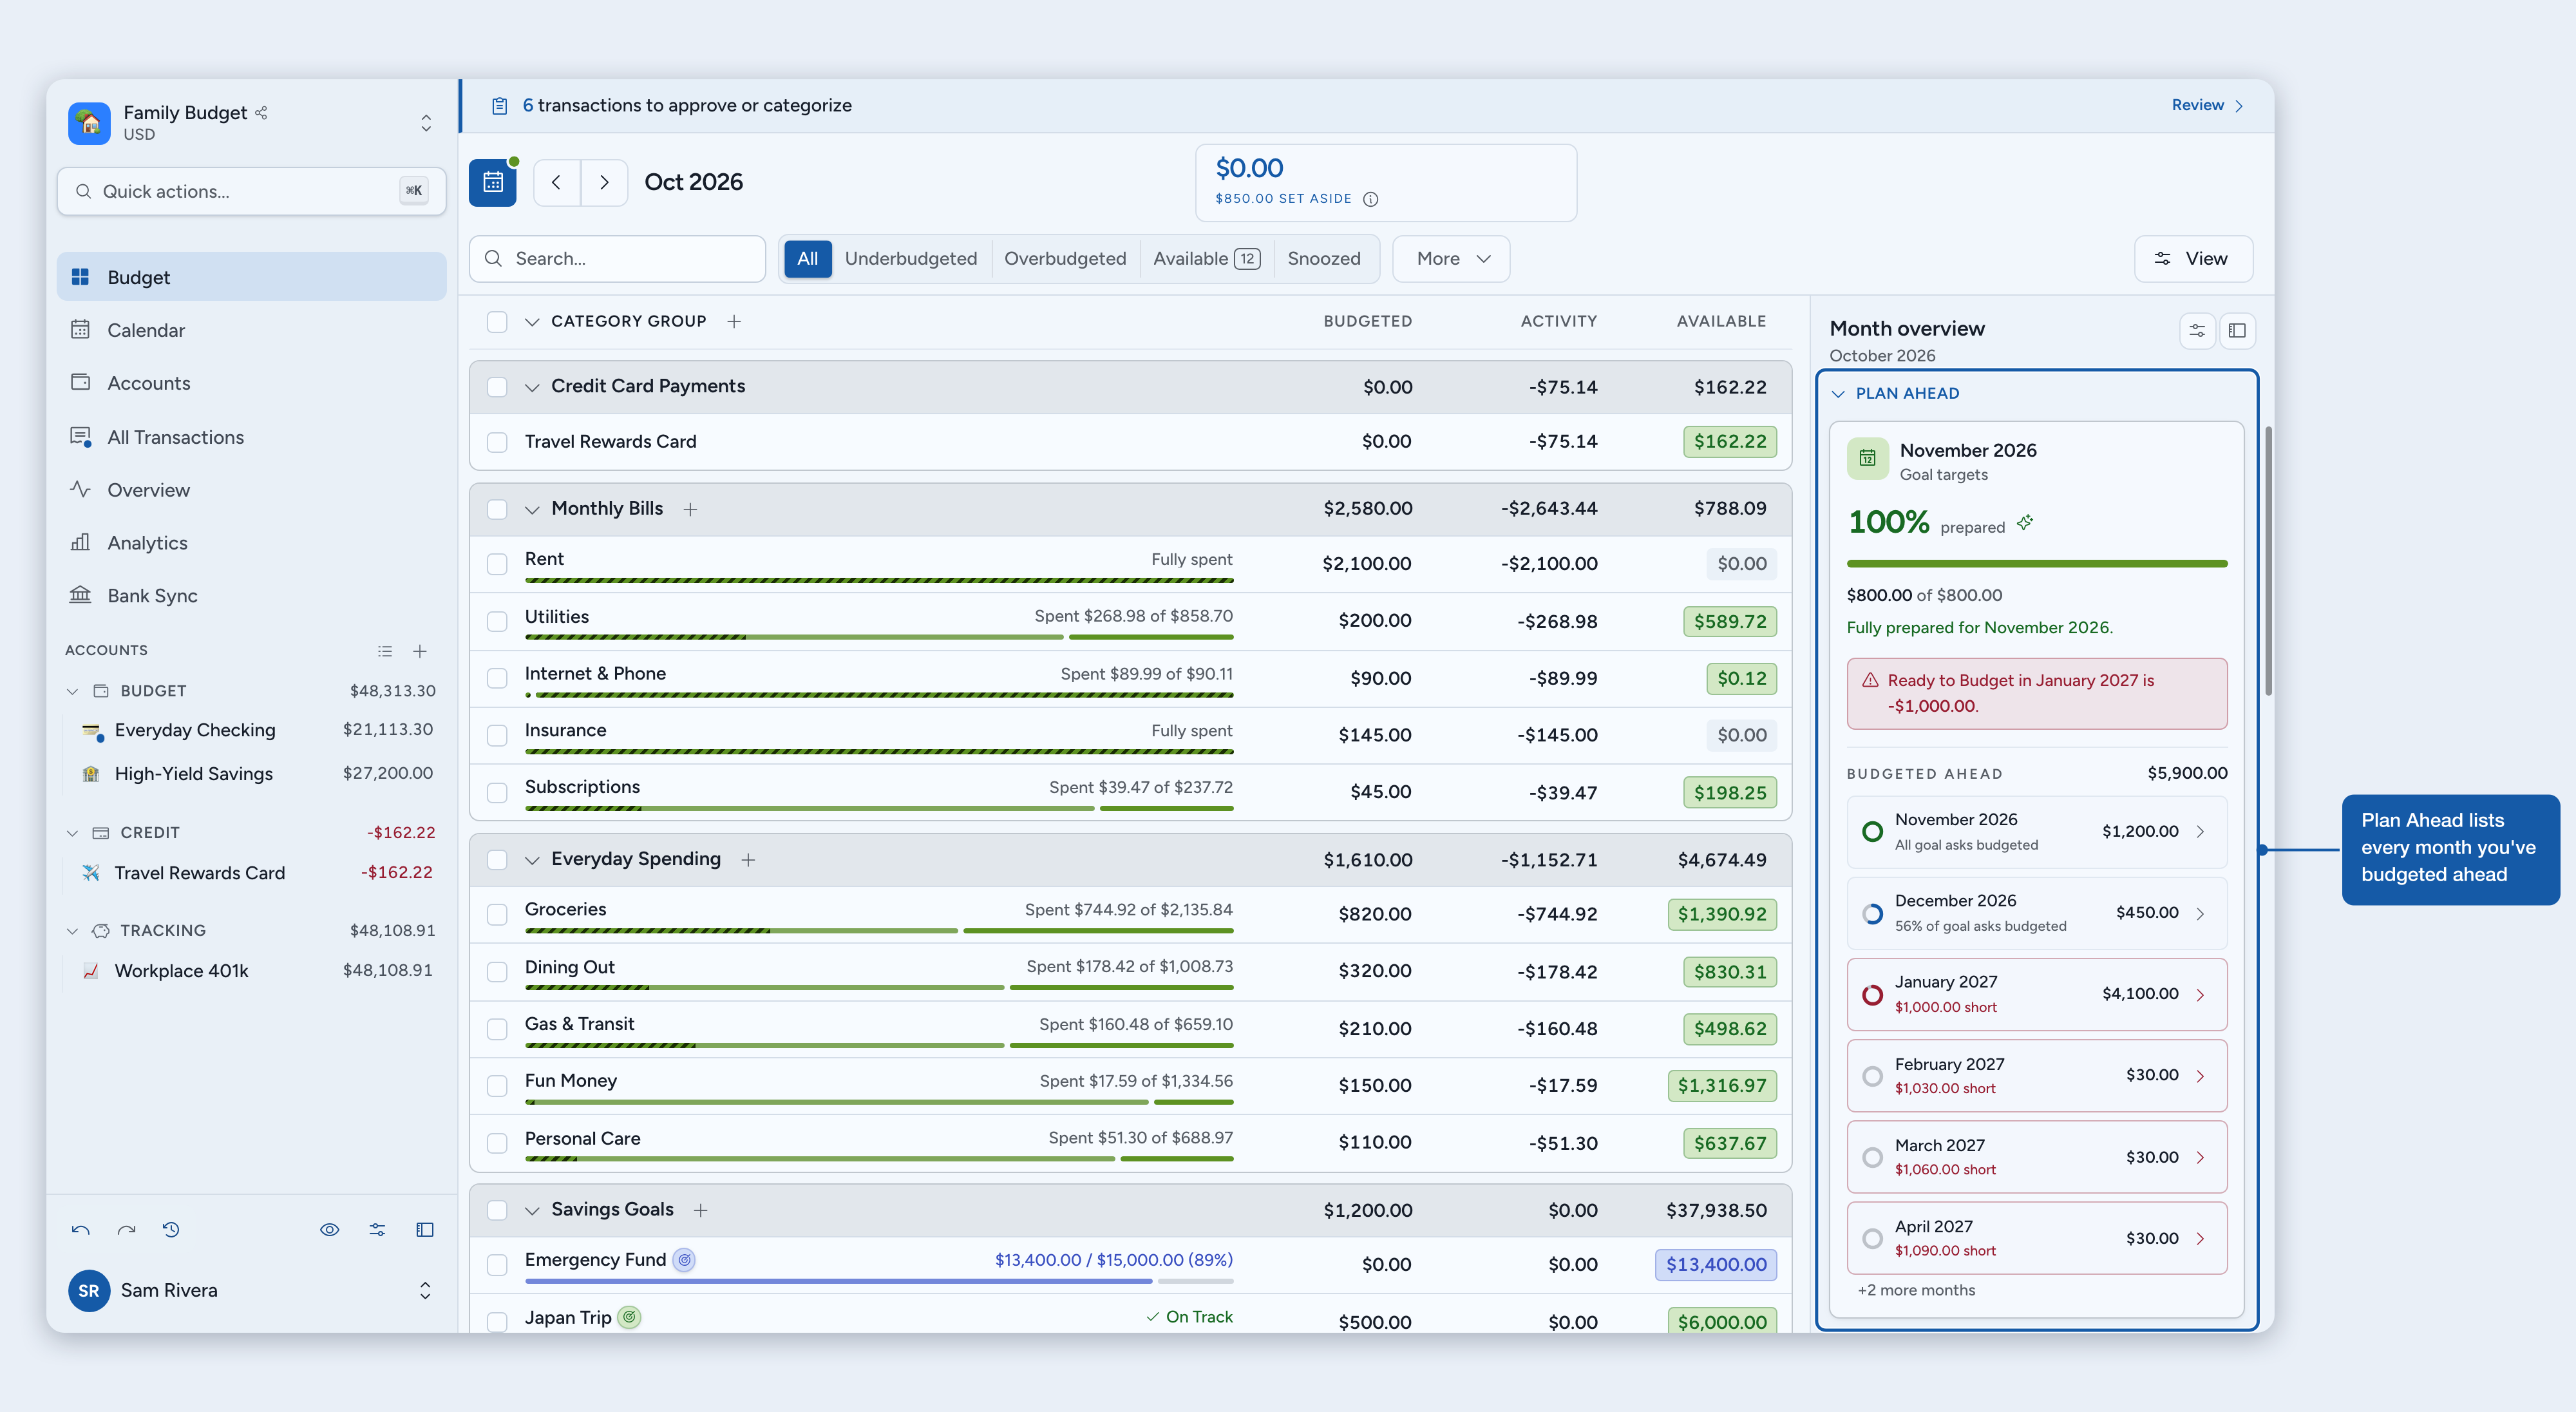Focus the Quick actions search field
The image size is (2576, 1412).
pyautogui.click(x=251, y=191)
